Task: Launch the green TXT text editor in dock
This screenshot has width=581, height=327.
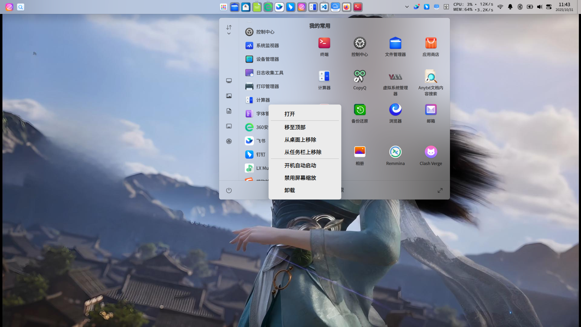Action: pyautogui.click(x=257, y=7)
